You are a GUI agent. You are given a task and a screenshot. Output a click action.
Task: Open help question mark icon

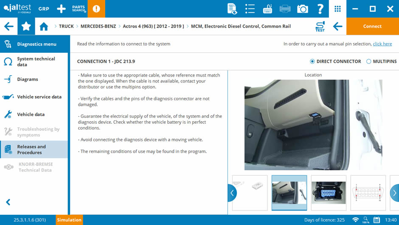tap(320, 9)
